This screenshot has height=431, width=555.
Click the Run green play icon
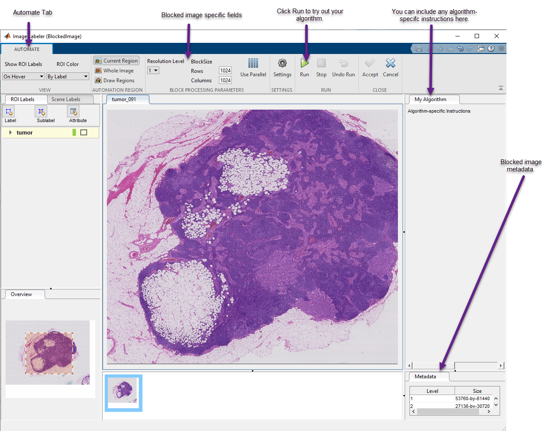[x=304, y=64]
